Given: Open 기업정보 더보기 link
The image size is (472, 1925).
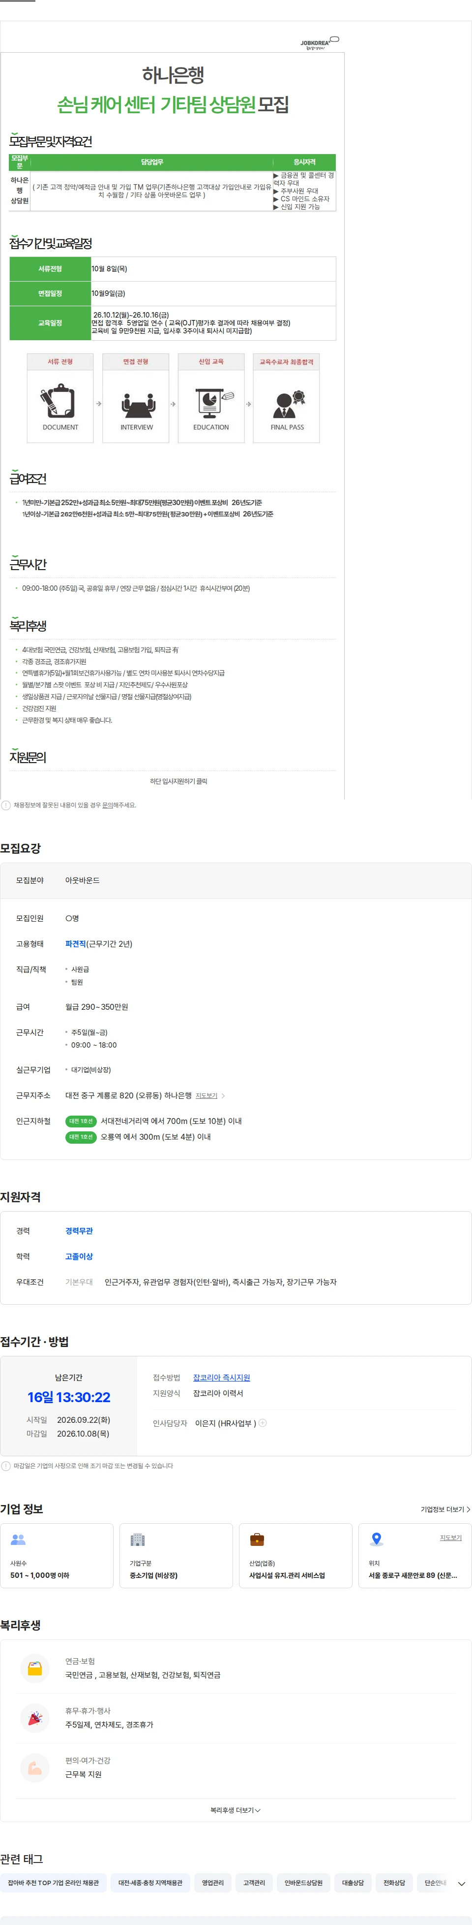Looking at the screenshot, I should [445, 1509].
